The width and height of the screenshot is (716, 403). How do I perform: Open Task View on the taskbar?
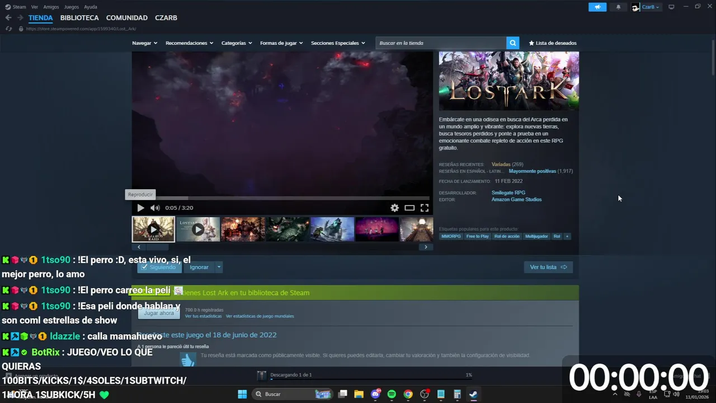(x=342, y=394)
